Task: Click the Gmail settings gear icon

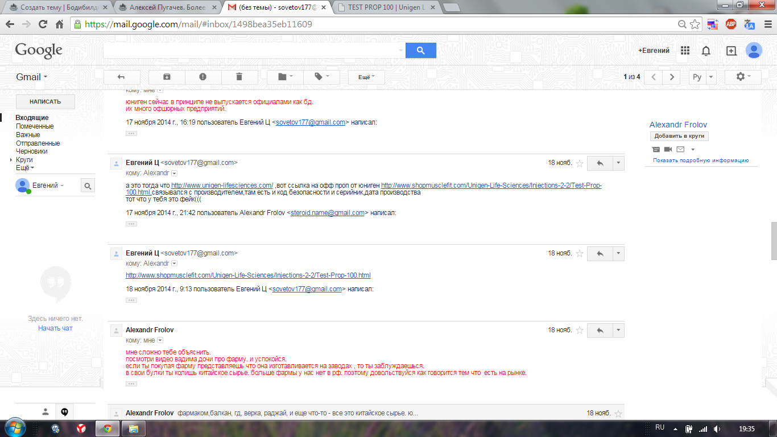Action: (x=743, y=77)
